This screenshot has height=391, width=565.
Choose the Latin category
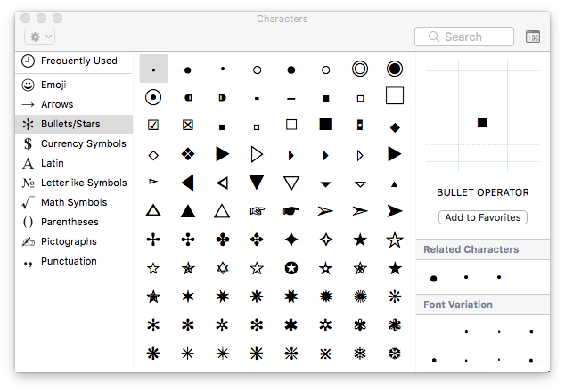74,163
